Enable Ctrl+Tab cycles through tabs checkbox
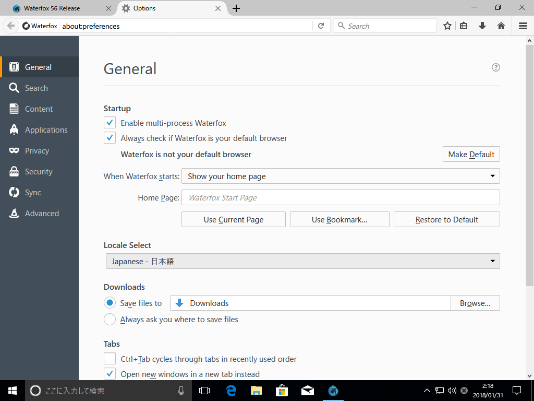534x401 pixels. (110, 359)
